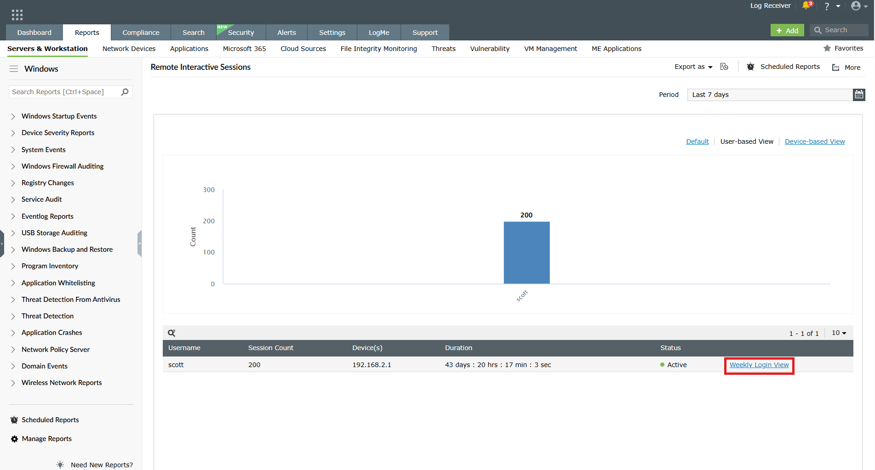The height and width of the screenshot is (470, 875).
Task: Select Cloud Sources sub-tab
Action: coord(303,49)
